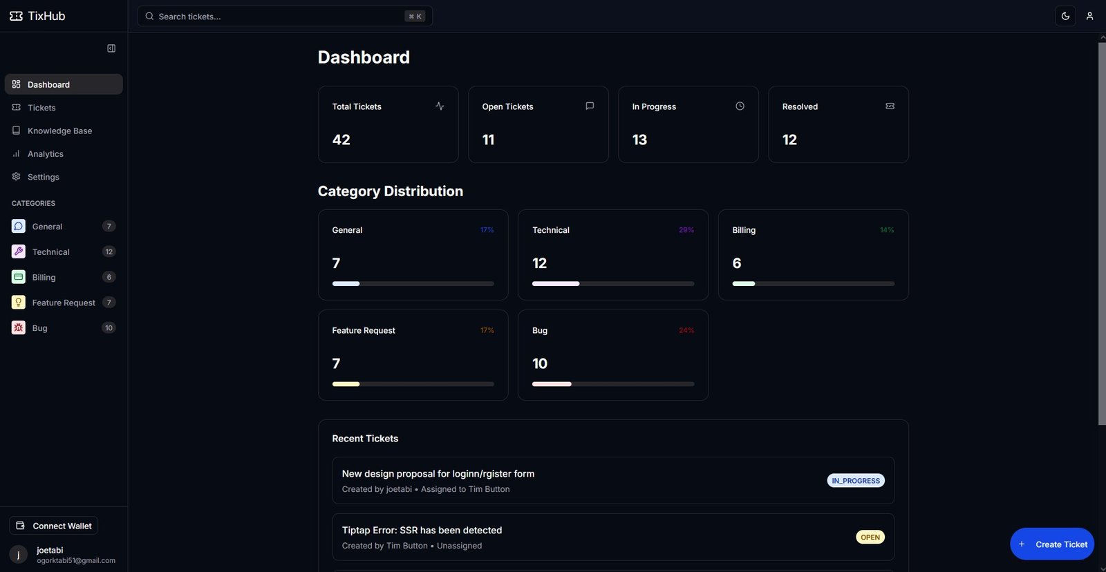Click the In Progress count 13
1106x572 pixels.
639,140
